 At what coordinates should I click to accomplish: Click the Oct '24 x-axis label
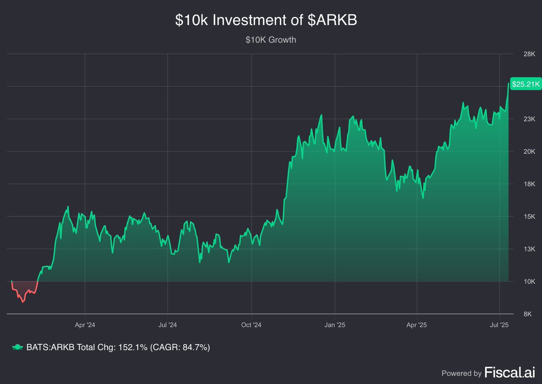point(252,324)
